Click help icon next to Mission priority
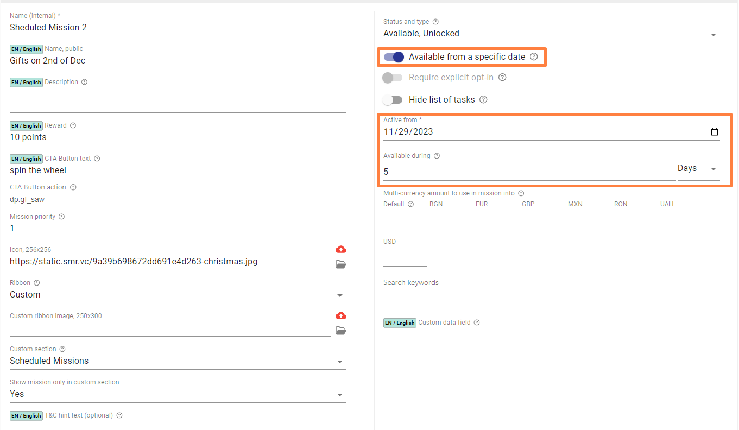This screenshot has width=739, height=430. 61,217
